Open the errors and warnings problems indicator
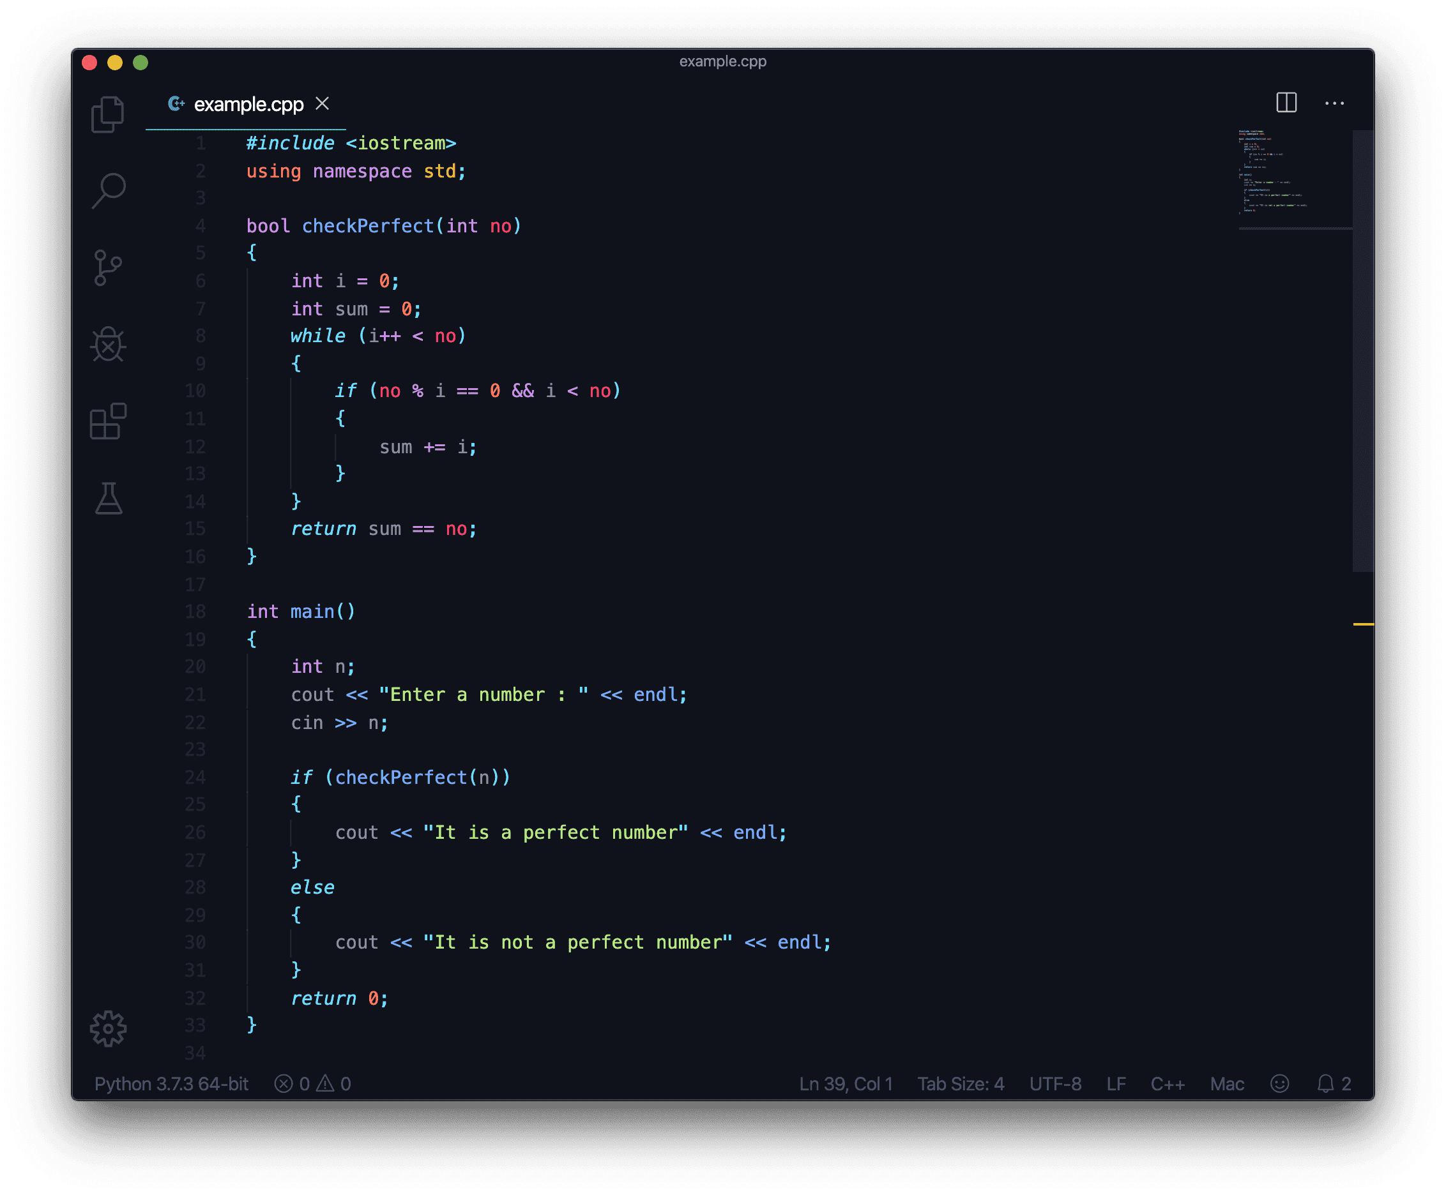This screenshot has width=1446, height=1195. 312,1084
